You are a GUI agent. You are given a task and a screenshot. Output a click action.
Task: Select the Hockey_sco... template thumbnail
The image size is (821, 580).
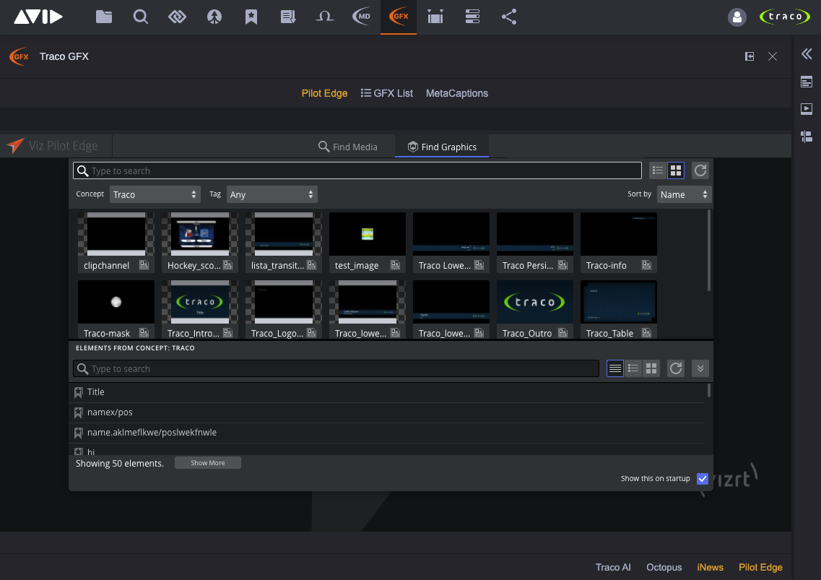point(200,242)
